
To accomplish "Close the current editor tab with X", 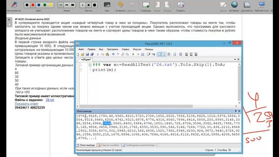I will 238,59.
